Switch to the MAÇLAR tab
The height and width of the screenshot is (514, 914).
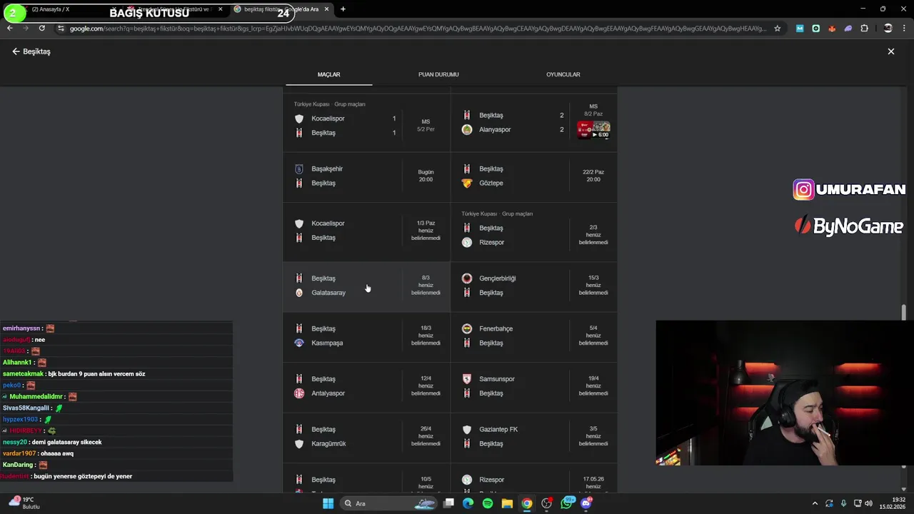[x=328, y=74]
